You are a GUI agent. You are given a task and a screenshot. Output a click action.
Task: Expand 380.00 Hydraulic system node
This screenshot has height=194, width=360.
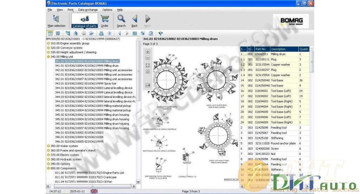click(49, 159)
